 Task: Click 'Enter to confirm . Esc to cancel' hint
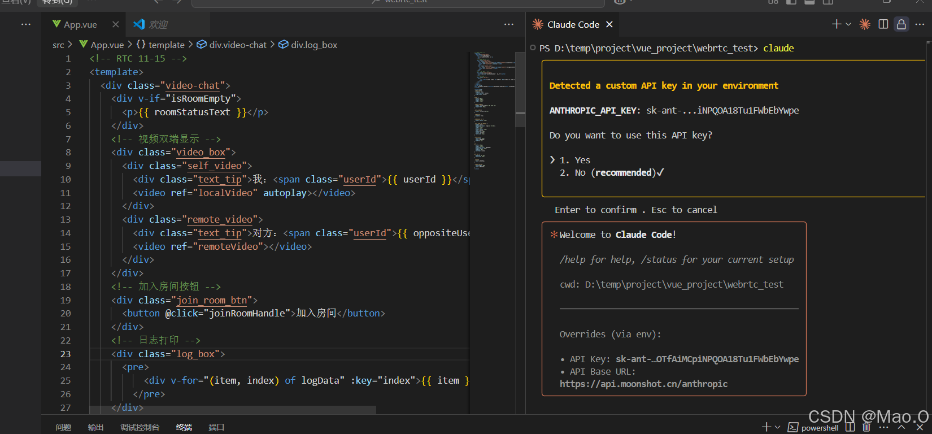[635, 210]
